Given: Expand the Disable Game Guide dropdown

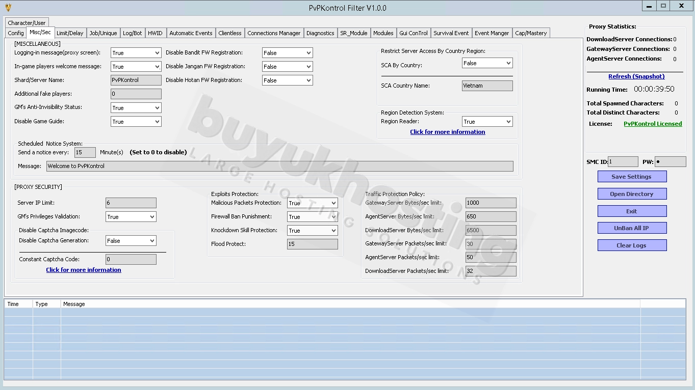Looking at the screenshot, I should [x=136, y=122].
